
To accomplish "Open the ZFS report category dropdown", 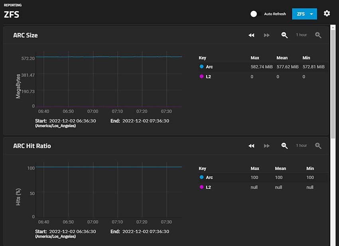I will 301,14.
